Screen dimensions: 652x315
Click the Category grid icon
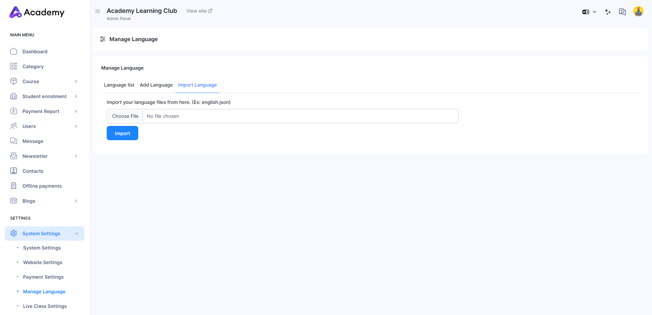coord(14,67)
